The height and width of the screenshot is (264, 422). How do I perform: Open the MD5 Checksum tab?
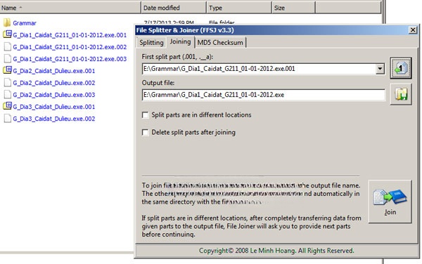pos(220,42)
